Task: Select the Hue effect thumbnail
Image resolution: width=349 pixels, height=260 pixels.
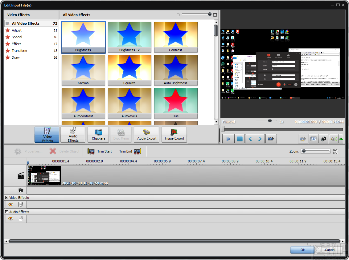Action: point(176,100)
